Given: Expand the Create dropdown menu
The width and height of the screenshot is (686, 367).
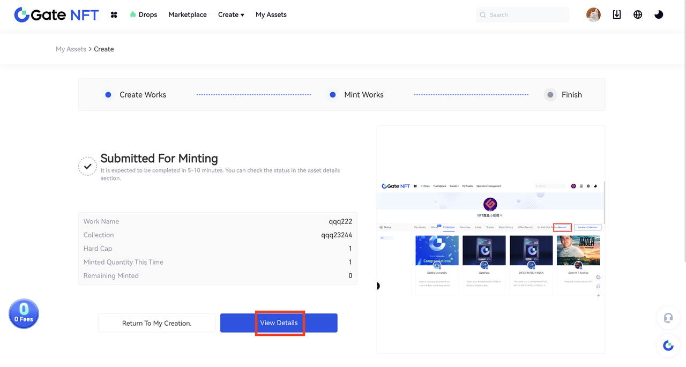Looking at the screenshot, I should [x=231, y=15].
